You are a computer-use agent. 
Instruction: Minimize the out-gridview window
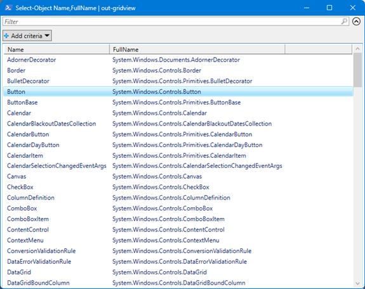click(x=307, y=8)
